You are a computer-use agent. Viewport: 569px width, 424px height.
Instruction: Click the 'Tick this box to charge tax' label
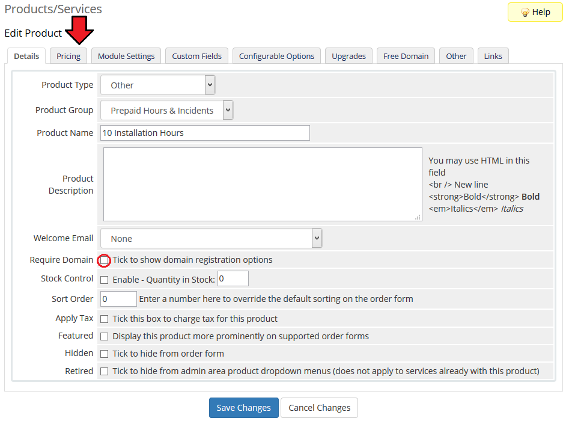click(195, 319)
